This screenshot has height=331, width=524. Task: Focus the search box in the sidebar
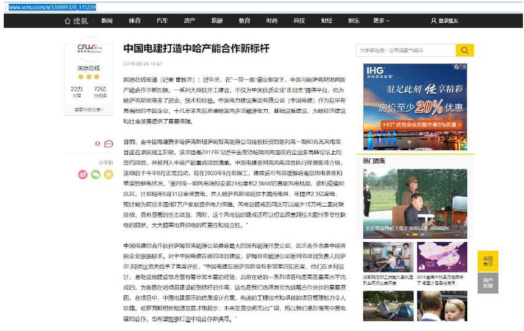coord(406,51)
